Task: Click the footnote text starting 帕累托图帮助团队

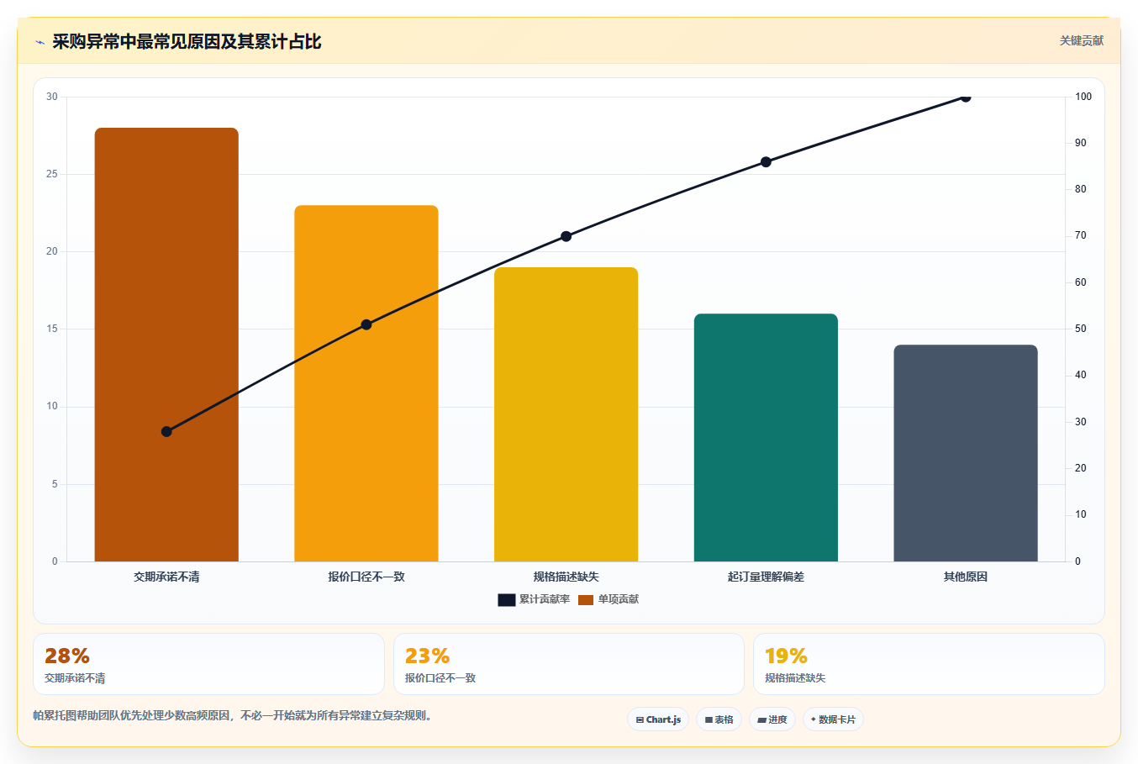Action: 232,716
